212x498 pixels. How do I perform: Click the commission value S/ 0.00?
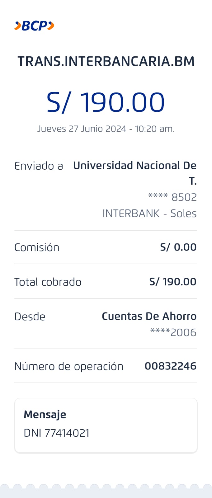pos(178,247)
